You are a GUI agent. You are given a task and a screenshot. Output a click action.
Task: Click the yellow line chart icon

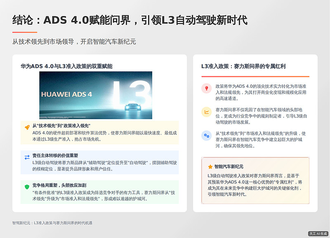[x=207, y=112]
